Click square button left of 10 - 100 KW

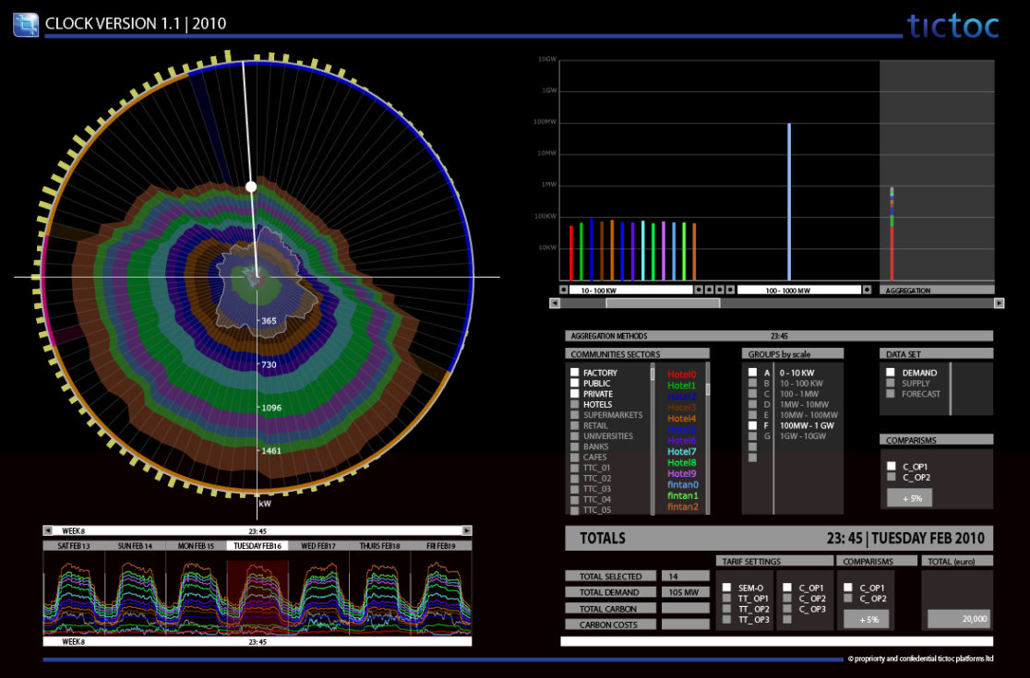564,290
